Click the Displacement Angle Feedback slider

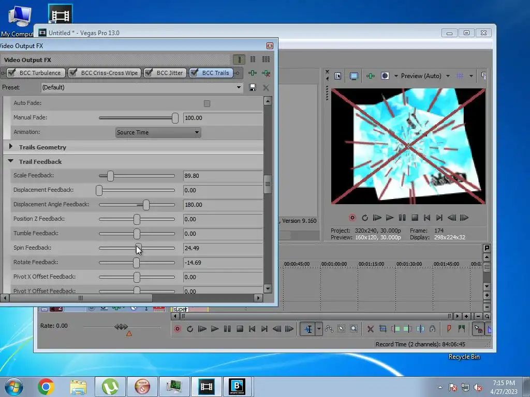pyautogui.click(x=137, y=205)
